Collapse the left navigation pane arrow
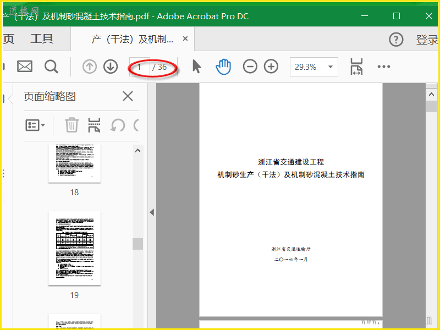Viewport: 440px width, 330px height. [x=152, y=212]
